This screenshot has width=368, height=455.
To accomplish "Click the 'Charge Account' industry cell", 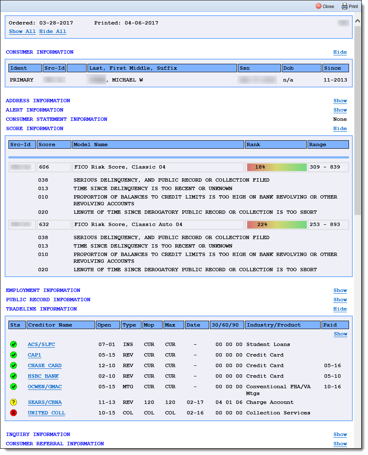I will pyautogui.click(x=270, y=402).
